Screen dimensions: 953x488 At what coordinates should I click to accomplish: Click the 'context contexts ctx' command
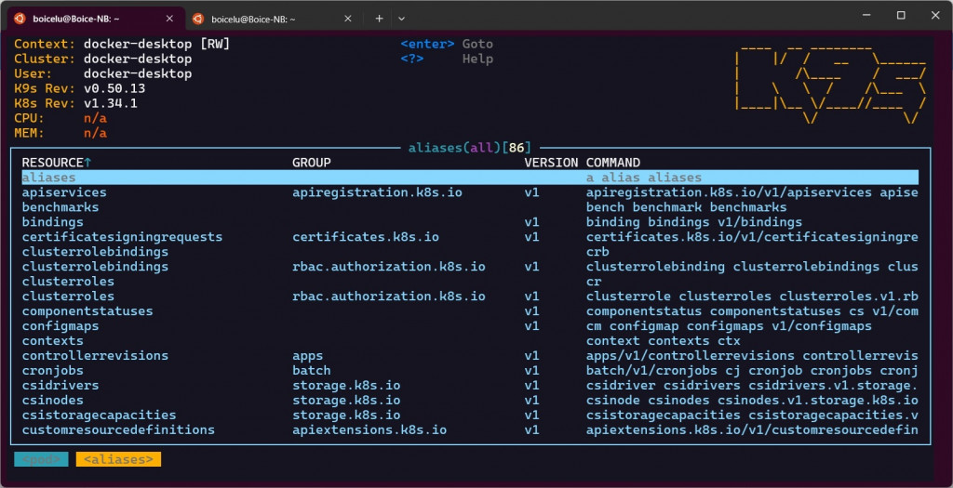pos(663,341)
